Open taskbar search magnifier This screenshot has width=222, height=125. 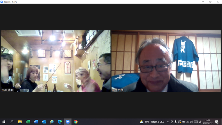12,122
